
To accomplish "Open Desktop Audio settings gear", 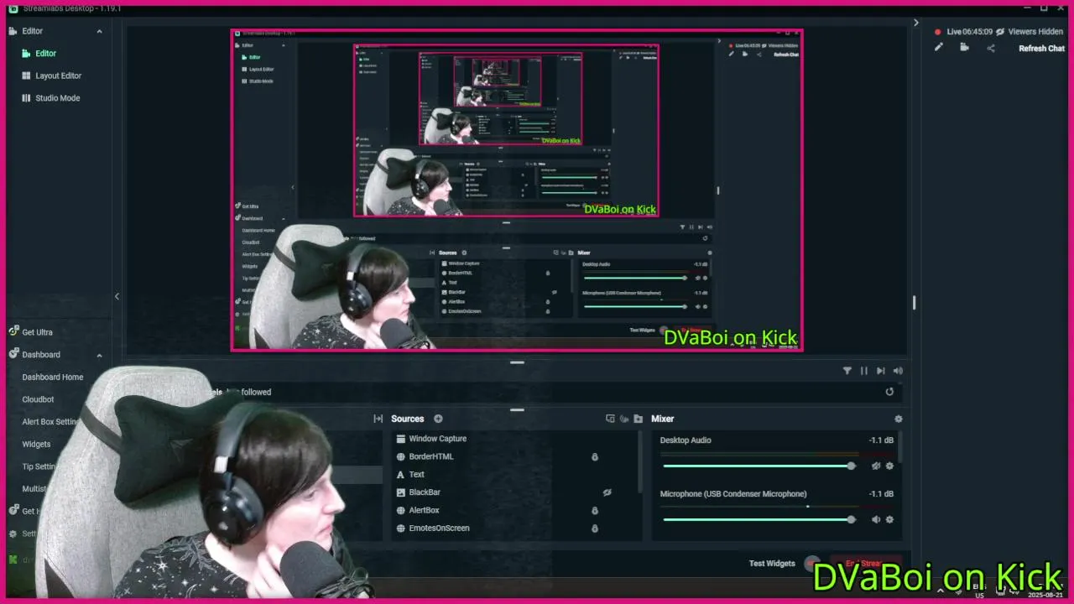I will [889, 466].
